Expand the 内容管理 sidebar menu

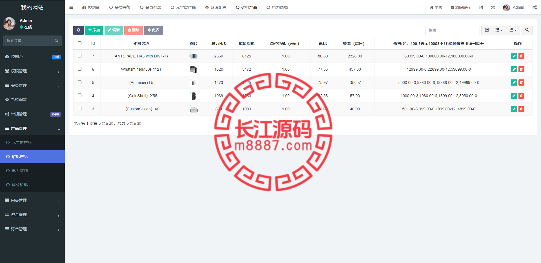pos(32,200)
